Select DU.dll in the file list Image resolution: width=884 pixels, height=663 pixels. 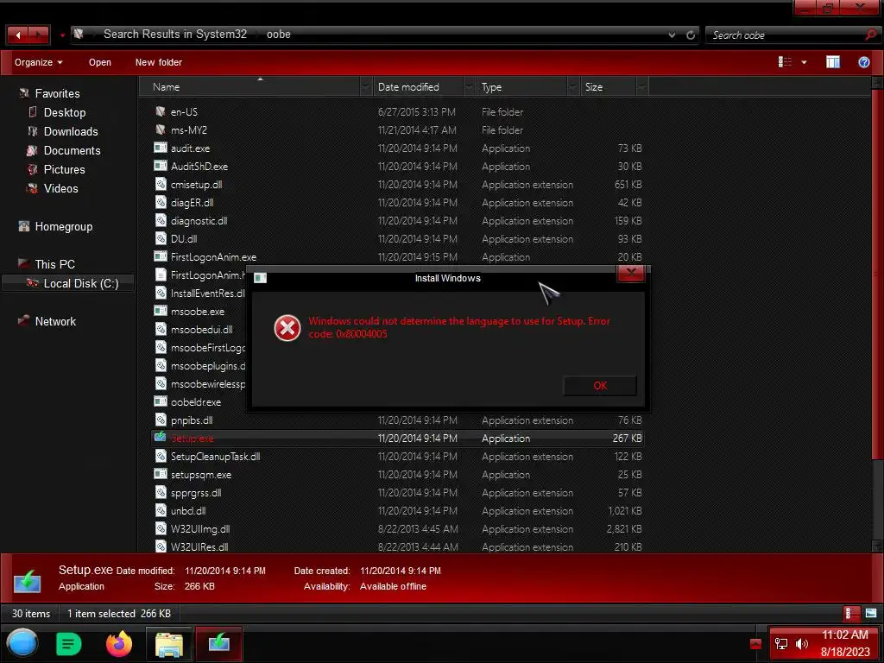pyautogui.click(x=184, y=239)
